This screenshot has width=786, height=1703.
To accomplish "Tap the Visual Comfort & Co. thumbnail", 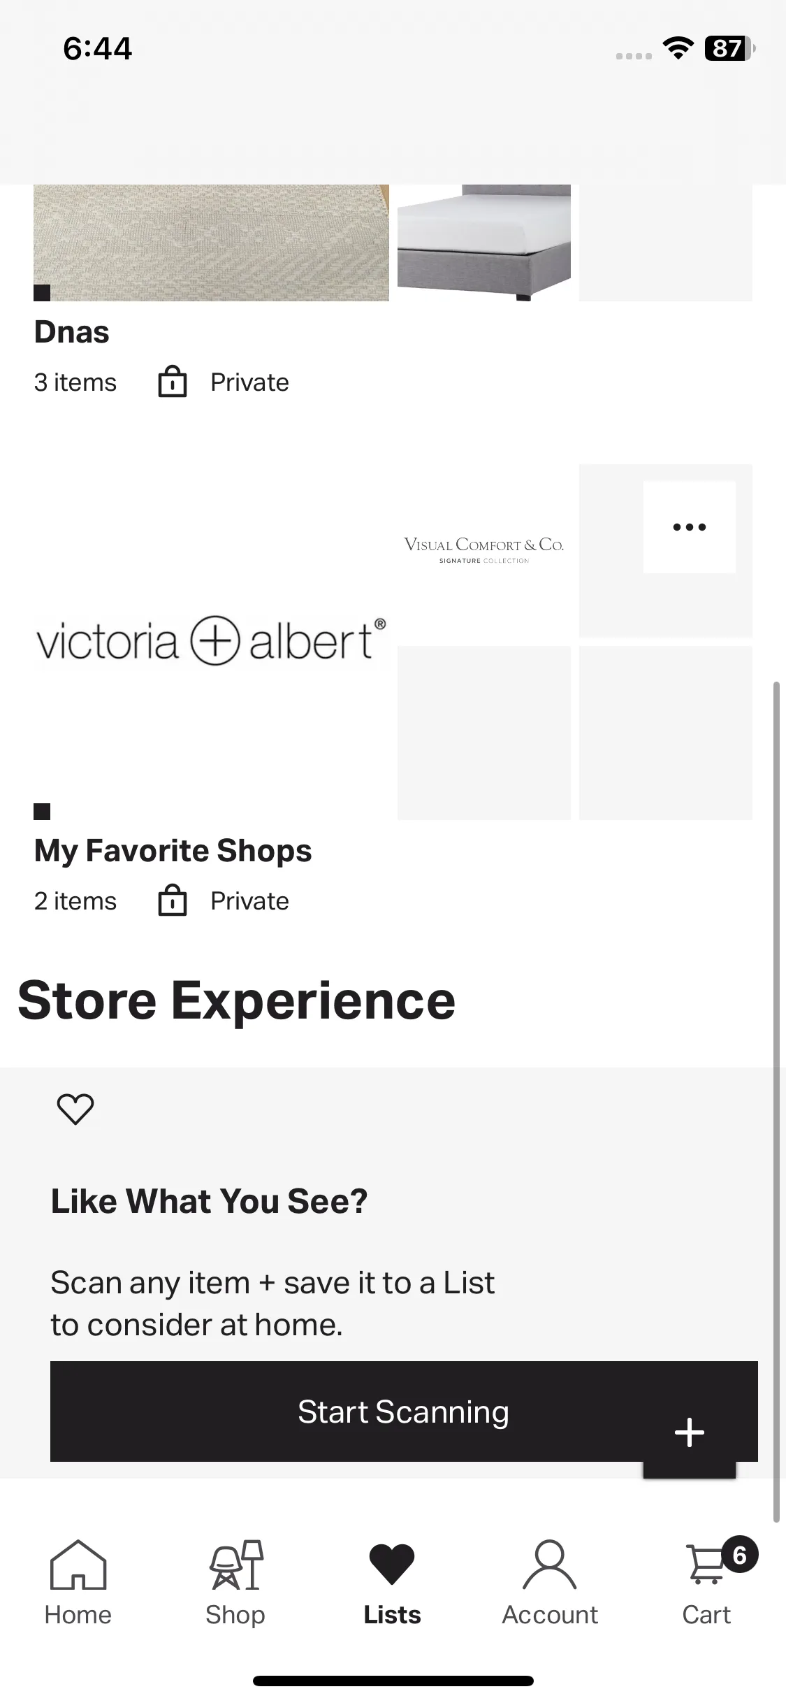I will 484,551.
